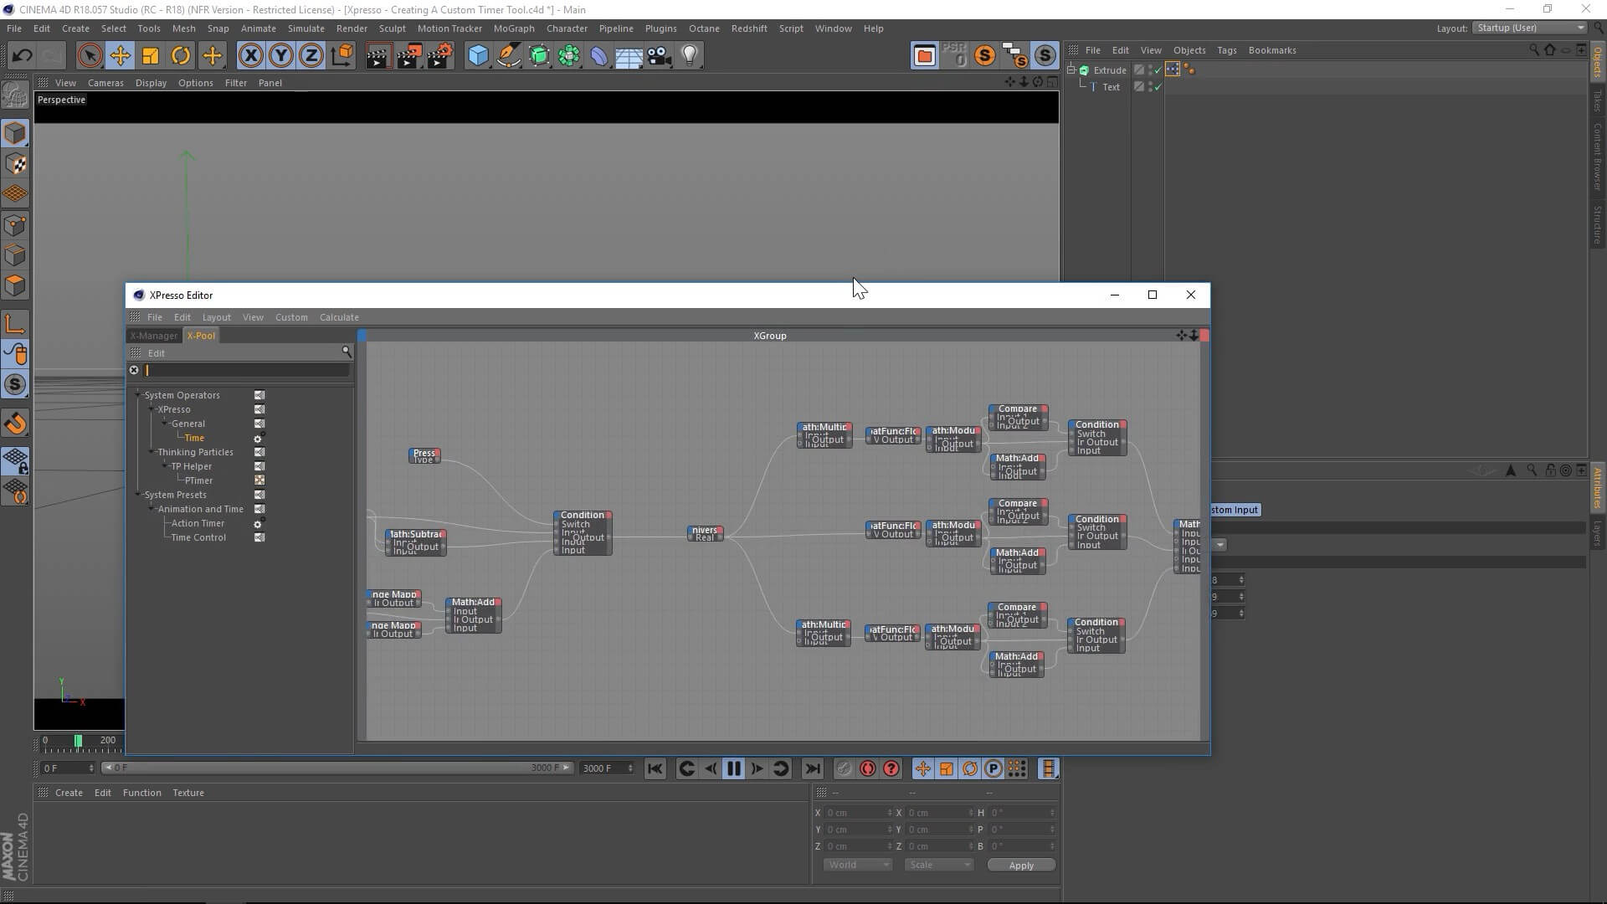Image resolution: width=1607 pixels, height=904 pixels.
Task: Select the Move tool in the toolbar
Action: (120, 56)
